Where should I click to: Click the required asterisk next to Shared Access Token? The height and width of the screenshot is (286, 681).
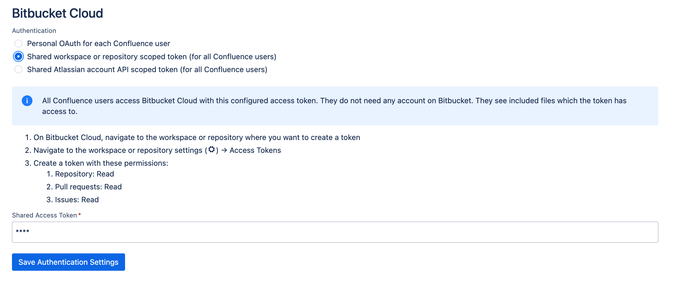click(80, 215)
